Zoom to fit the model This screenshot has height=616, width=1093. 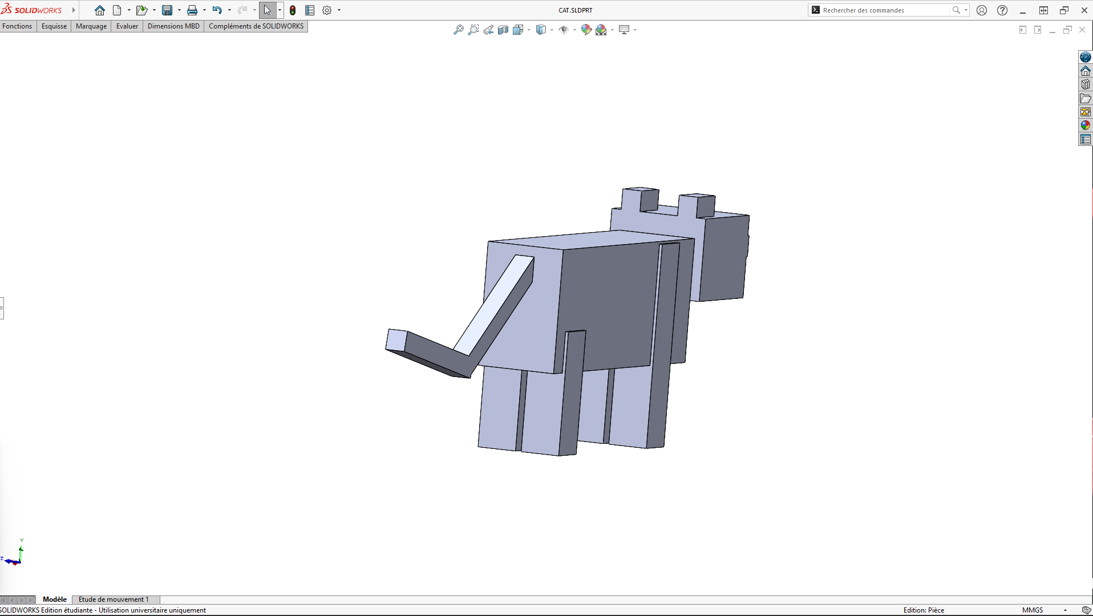[458, 30]
